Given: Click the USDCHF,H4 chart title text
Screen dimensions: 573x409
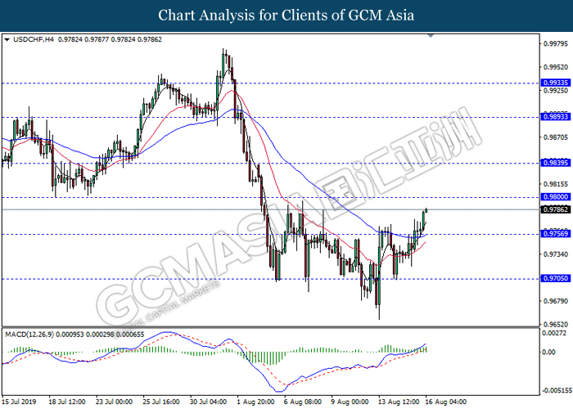Looking at the screenshot, I should 34,39.
